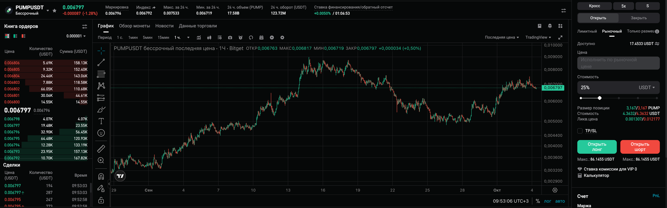Open order book precision 0.000001 dropdown
The width and height of the screenshot is (667, 208).
click(76, 36)
